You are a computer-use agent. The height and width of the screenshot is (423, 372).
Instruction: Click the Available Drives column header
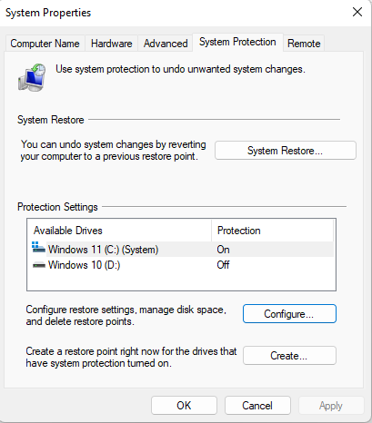(119, 231)
